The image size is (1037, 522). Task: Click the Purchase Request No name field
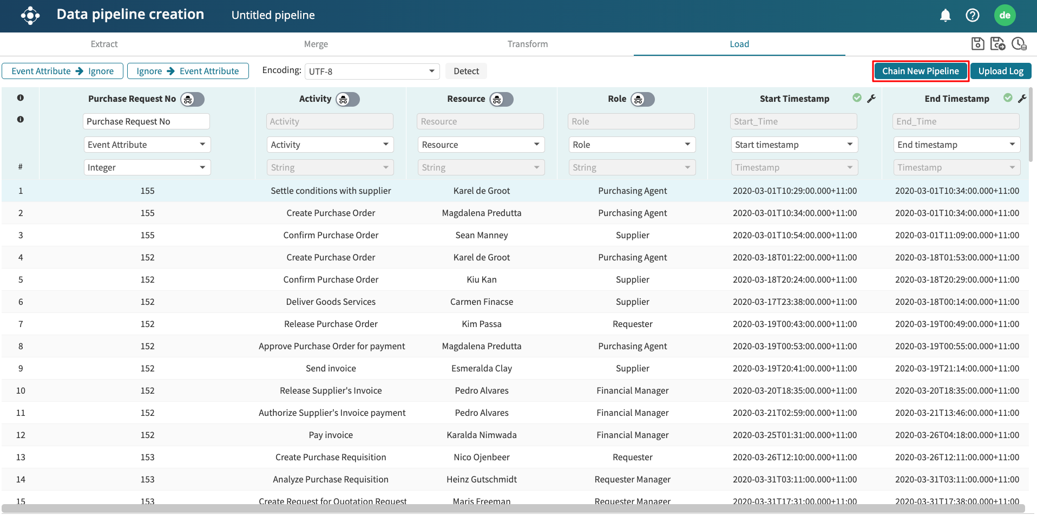[146, 122]
